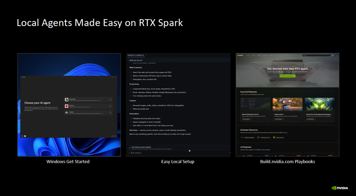Click the search box on the NVIDIA page
The height and width of the screenshot is (196, 356).
[316, 55]
